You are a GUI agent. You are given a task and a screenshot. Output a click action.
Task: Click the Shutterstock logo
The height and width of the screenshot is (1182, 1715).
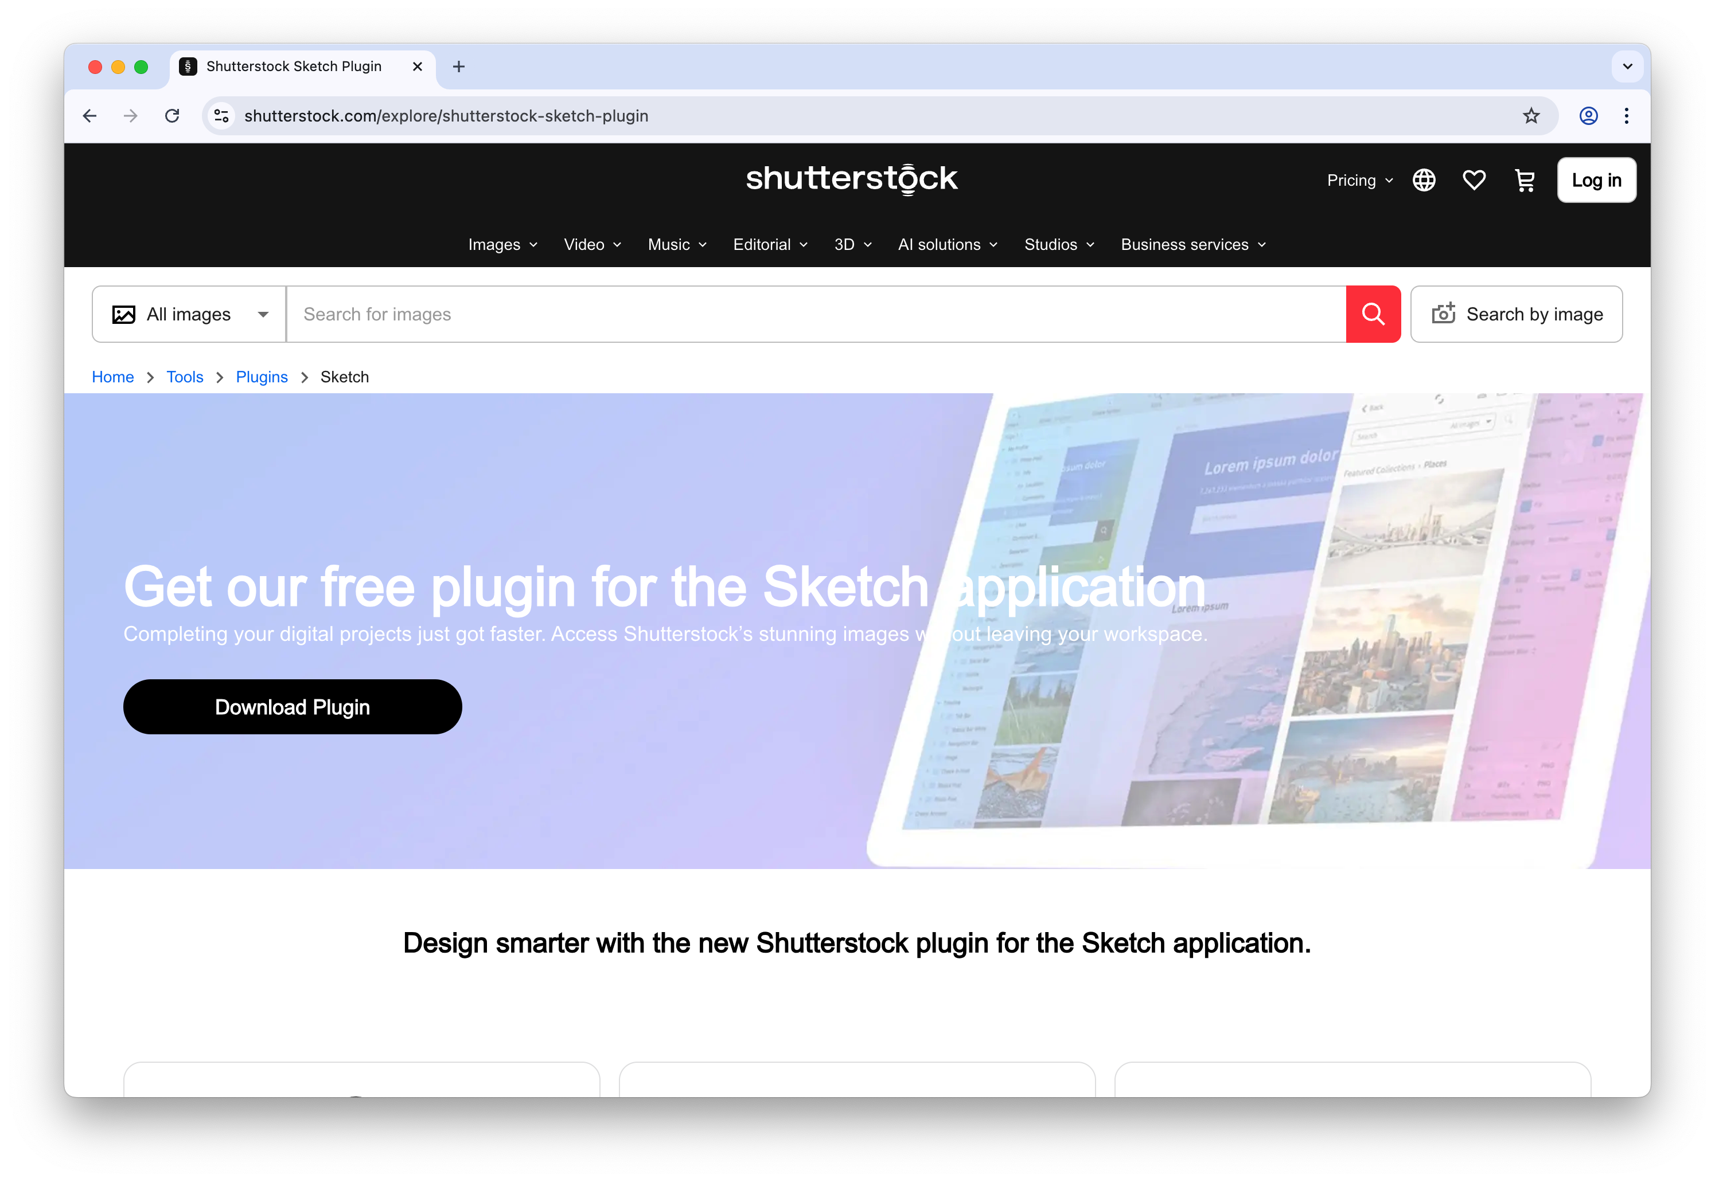[852, 179]
